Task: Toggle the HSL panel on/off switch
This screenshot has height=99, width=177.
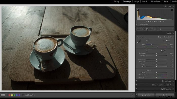Action: (136, 85)
